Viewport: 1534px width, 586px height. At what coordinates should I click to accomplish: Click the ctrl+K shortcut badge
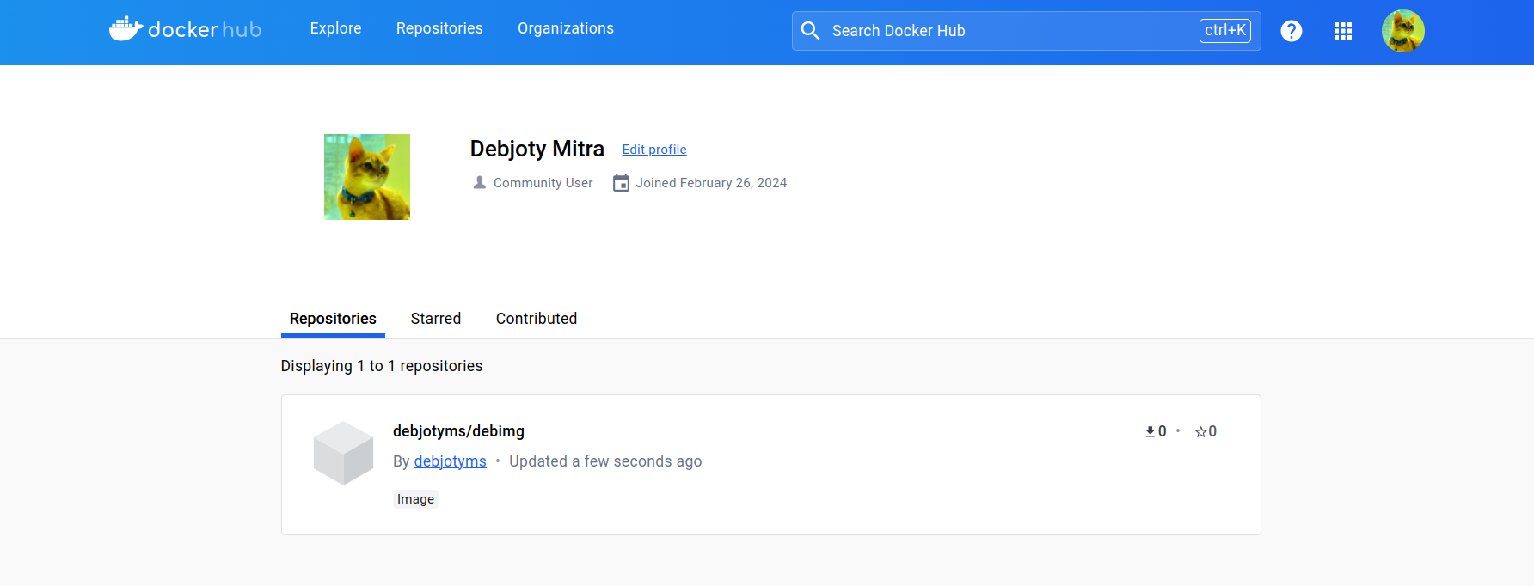[x=1224, y=31]
